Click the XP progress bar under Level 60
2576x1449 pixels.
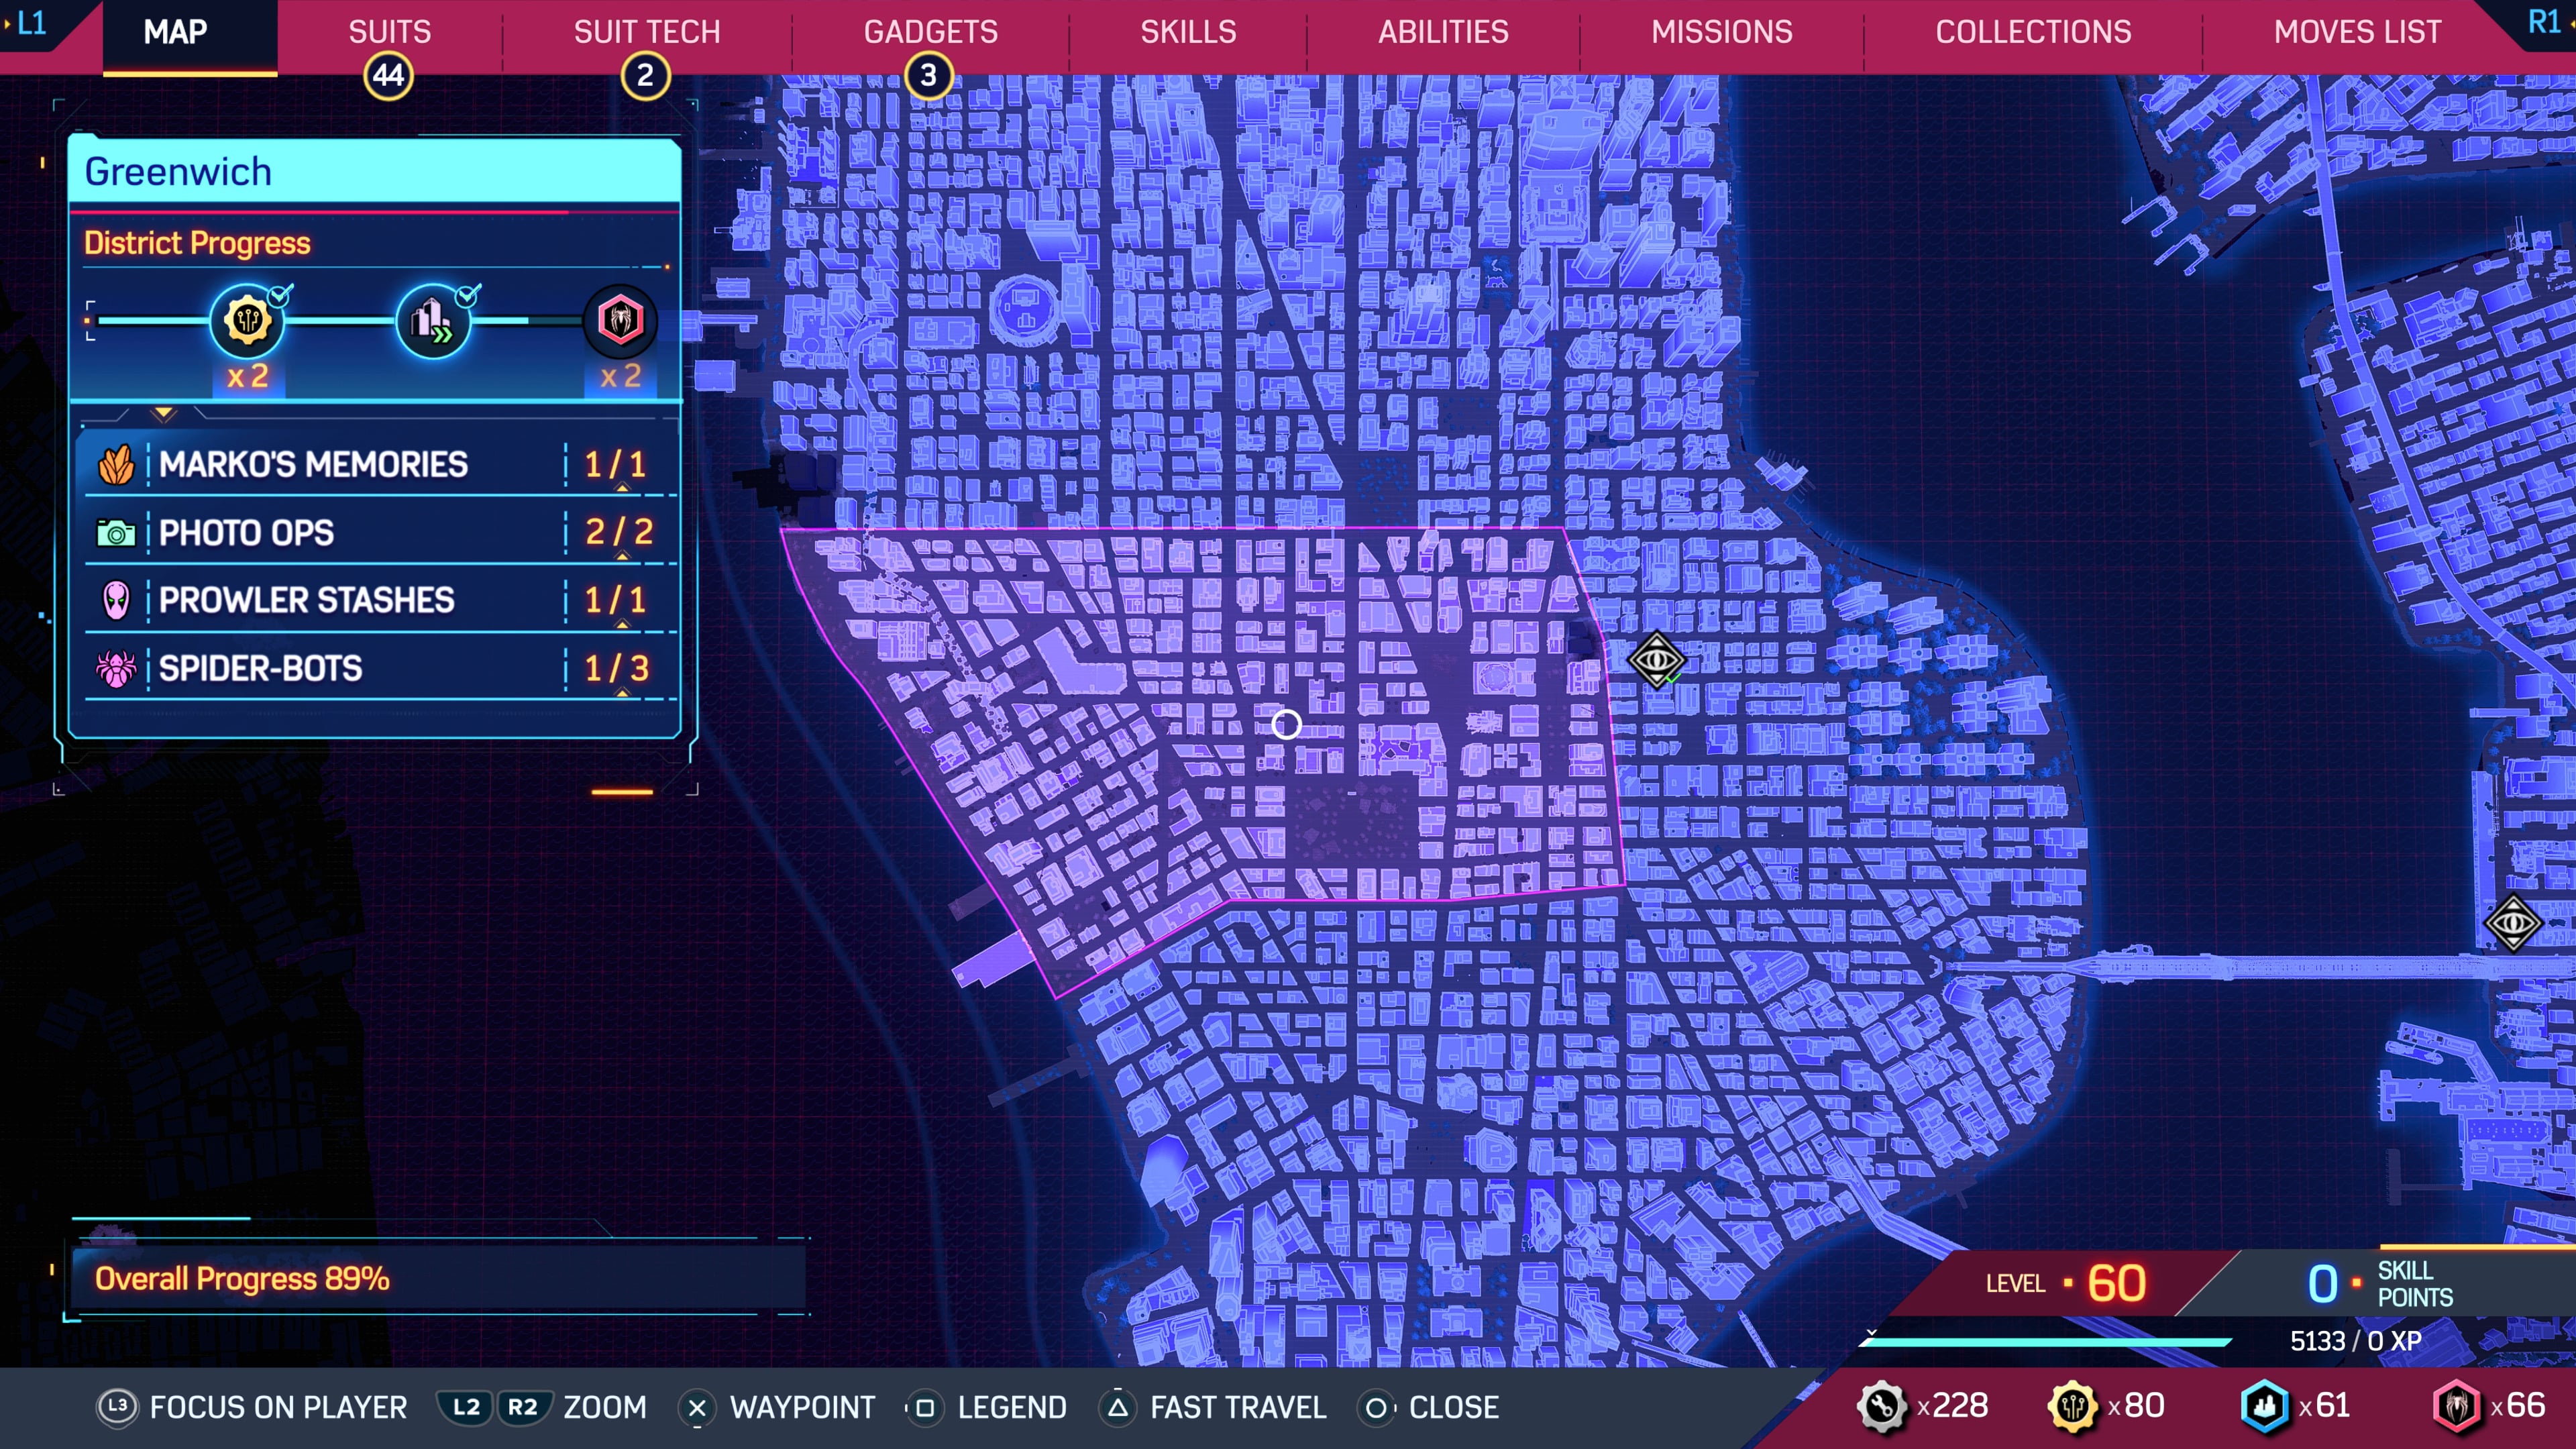2045,1342
